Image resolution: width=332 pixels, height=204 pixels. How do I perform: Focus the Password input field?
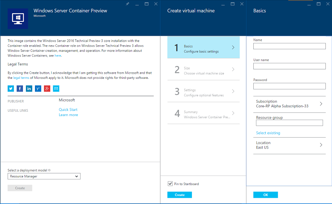tap(289, 86)
